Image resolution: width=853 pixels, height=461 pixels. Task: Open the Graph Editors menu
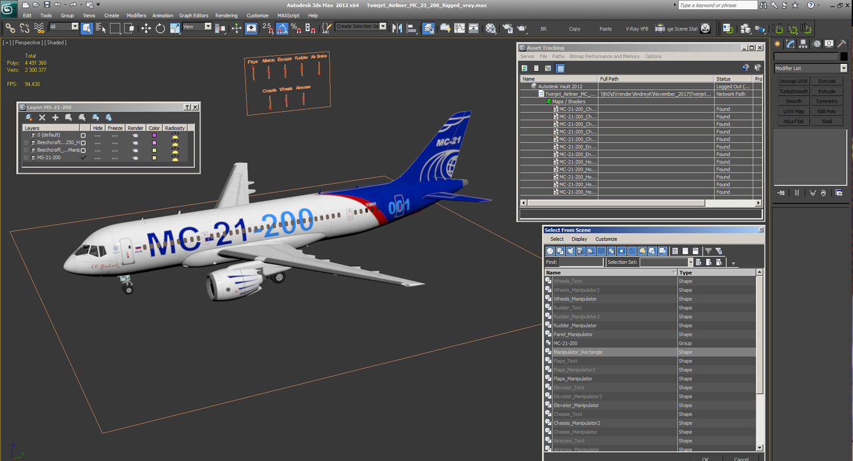tap(194, 16)
